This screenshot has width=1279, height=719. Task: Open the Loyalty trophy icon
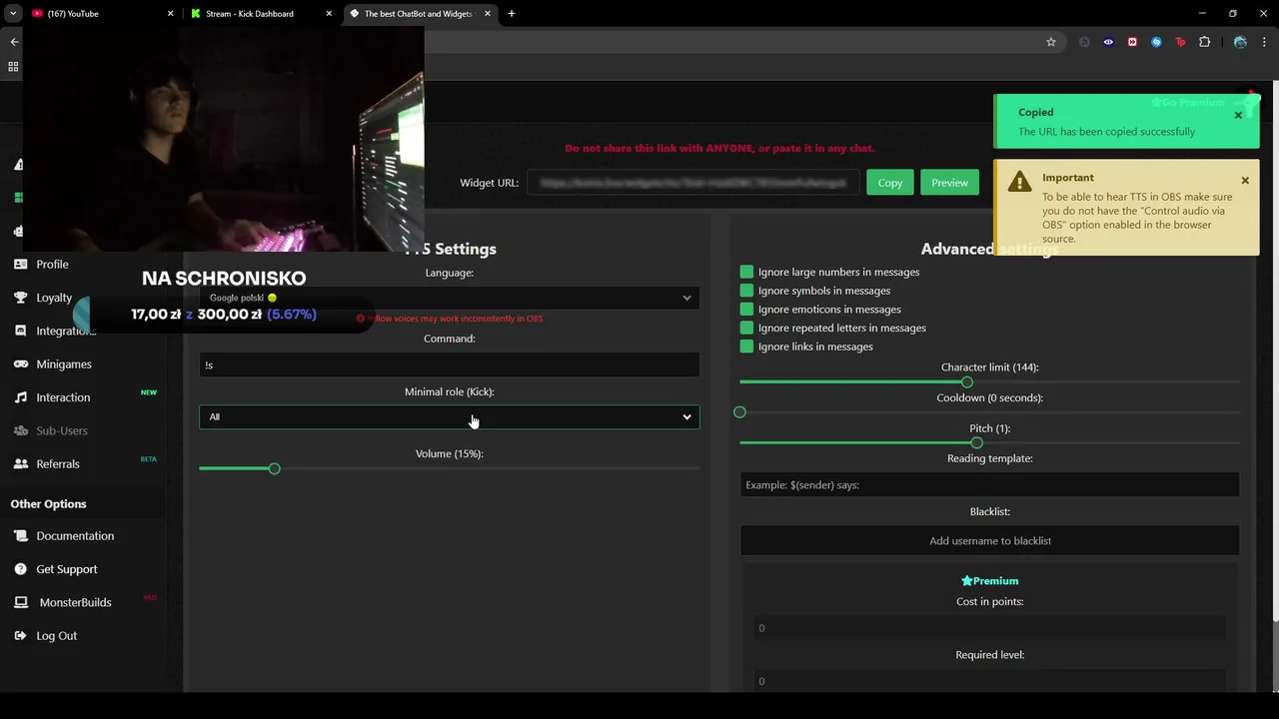(20, 298)
